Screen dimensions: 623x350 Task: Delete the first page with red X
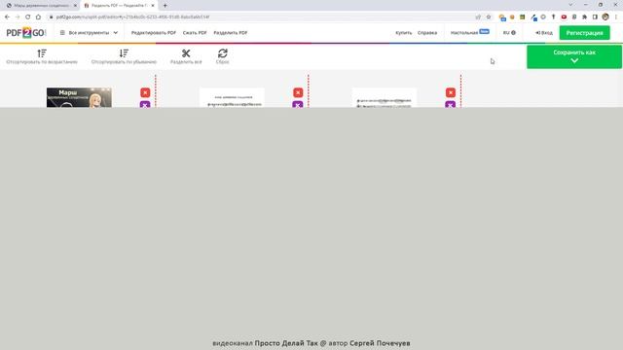[x=145, y=92]
